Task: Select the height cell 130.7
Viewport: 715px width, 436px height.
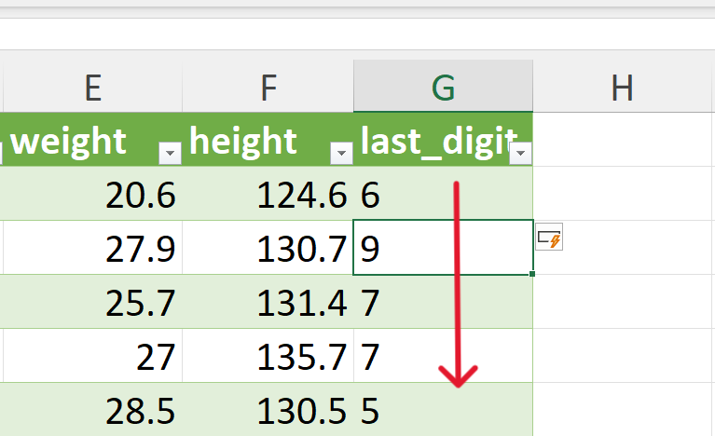Action: (268, 248)
